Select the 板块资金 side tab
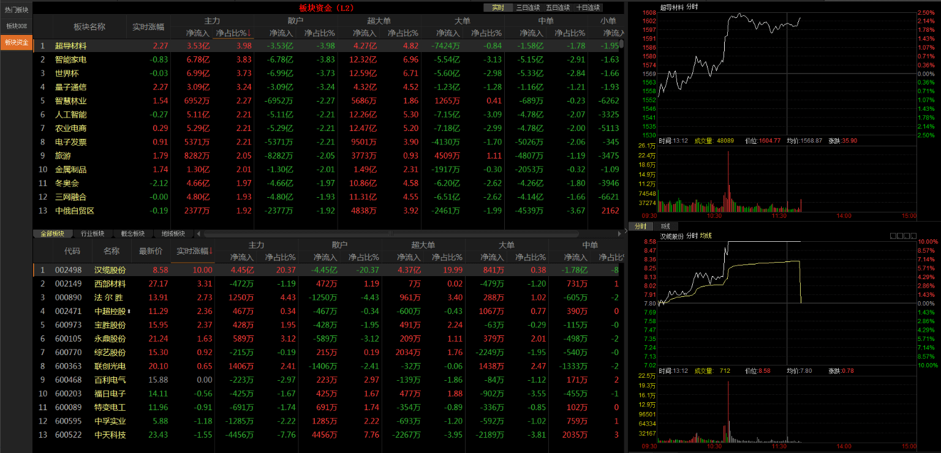This screenshot has width=941, height=453. point(16,42)
